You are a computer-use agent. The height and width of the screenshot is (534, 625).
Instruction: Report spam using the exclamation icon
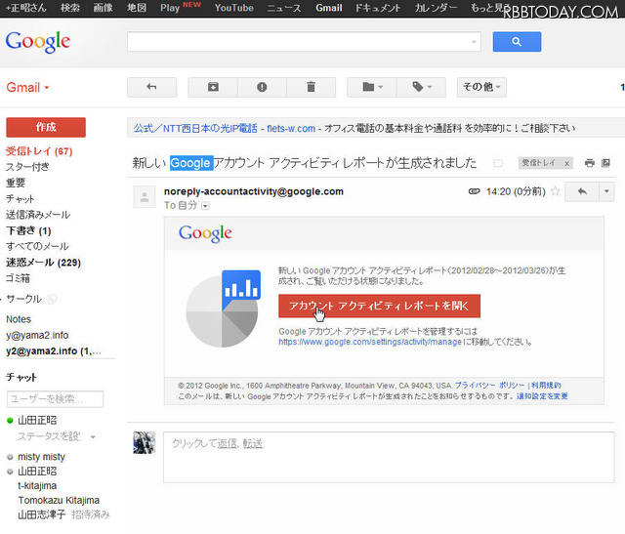(262, 87)
